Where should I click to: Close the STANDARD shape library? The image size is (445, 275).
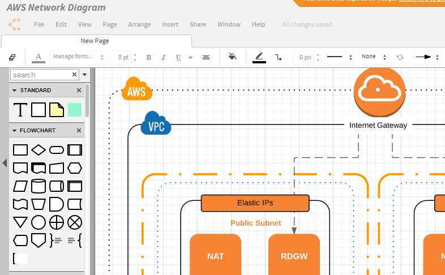[x=79, y=91]
